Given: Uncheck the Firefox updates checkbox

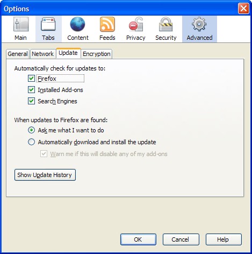Looking at the screenshot, I should pyautogui.click(x=31, y=79).
